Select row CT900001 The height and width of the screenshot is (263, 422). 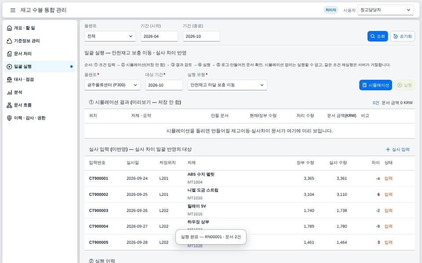pos(250,178)
